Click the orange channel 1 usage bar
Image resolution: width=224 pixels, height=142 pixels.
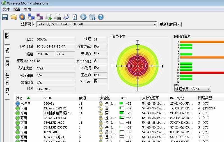pos(202,42)
